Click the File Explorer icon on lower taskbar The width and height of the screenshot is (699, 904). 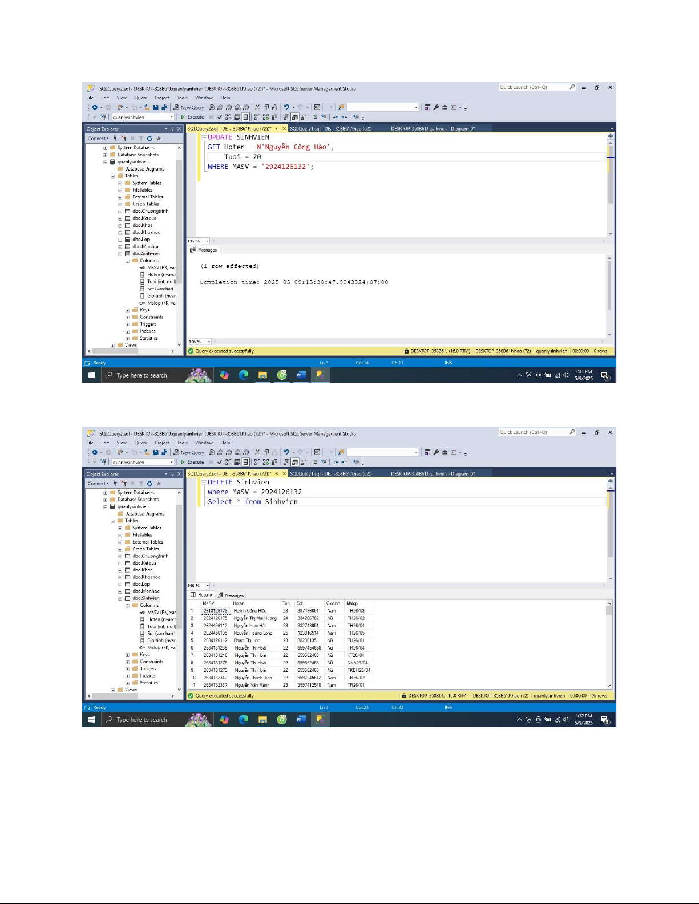[262, 720]
